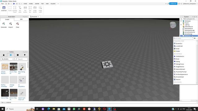Insert a Text Box from the ribbon
This screenshot has height=111, width=198.
click(x=30, y=9)
